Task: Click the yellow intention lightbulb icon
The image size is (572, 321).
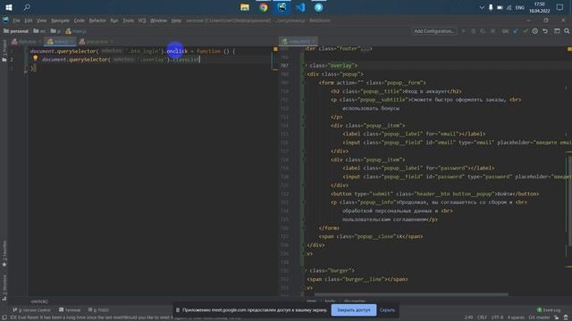Action: pyautogui.click(x=35, y=58)
